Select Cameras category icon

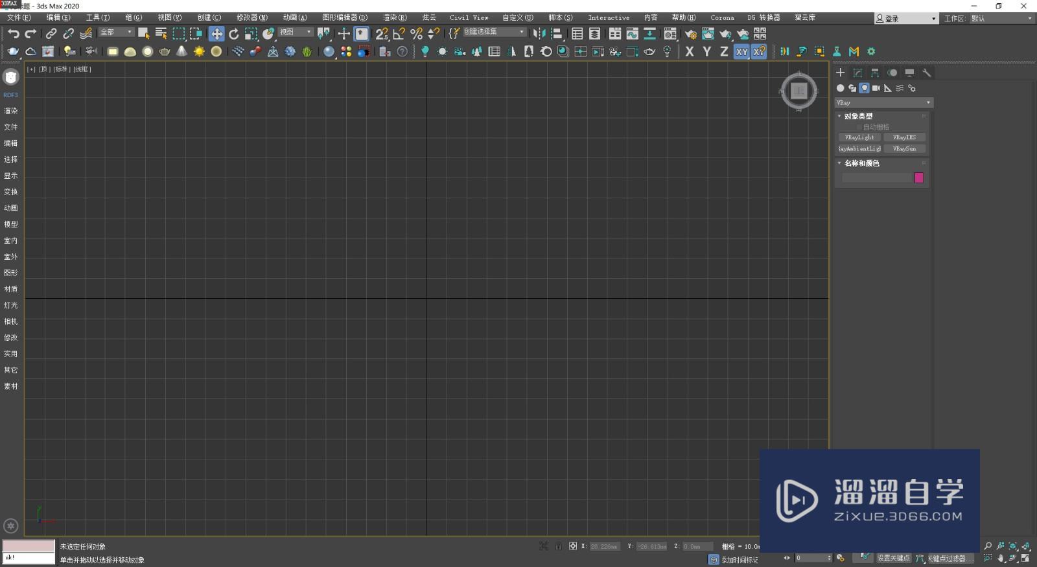click(x=876, y=88)
